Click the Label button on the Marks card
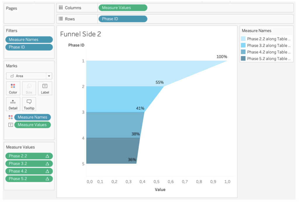The width and height of the screenshot is (299, 202). (x=45, y=88)
